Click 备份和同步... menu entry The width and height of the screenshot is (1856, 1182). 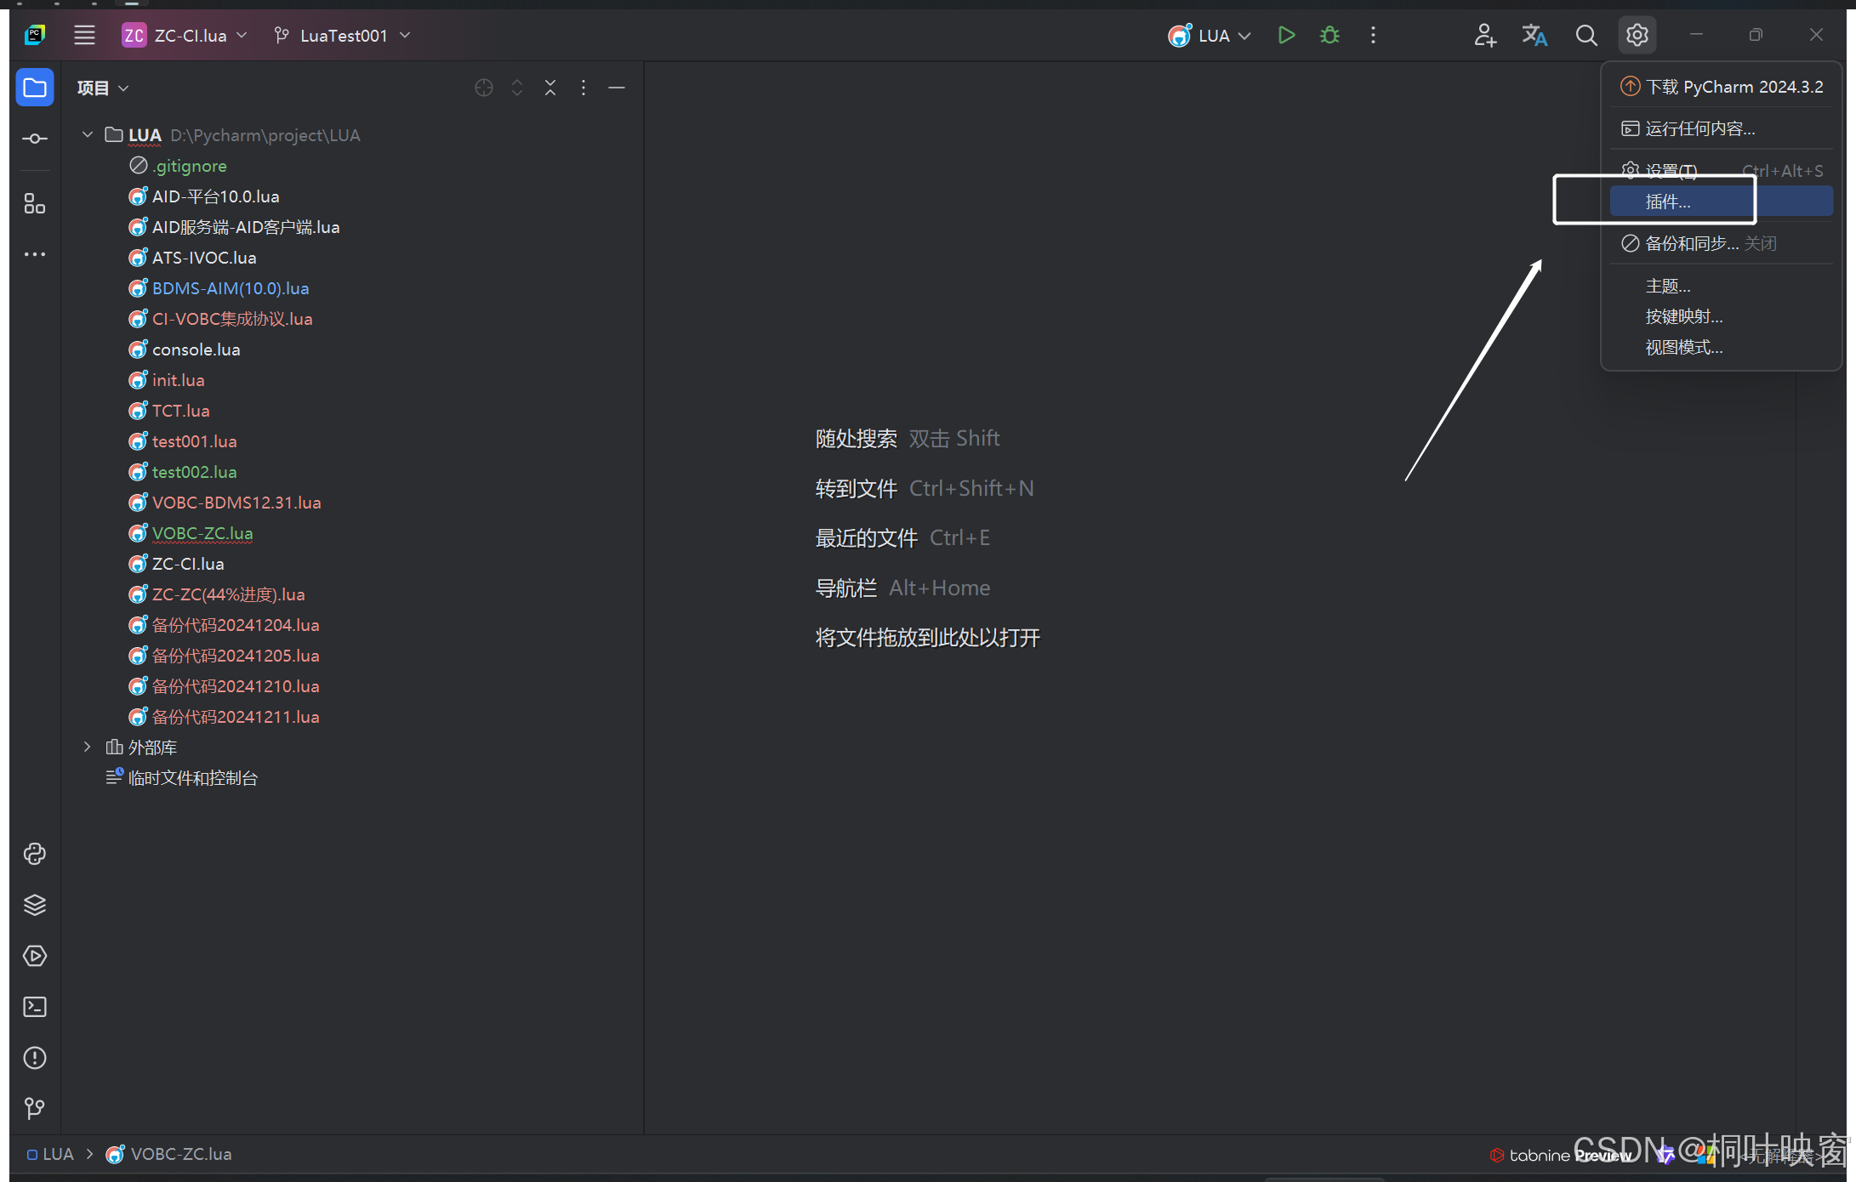(1691, 244)
